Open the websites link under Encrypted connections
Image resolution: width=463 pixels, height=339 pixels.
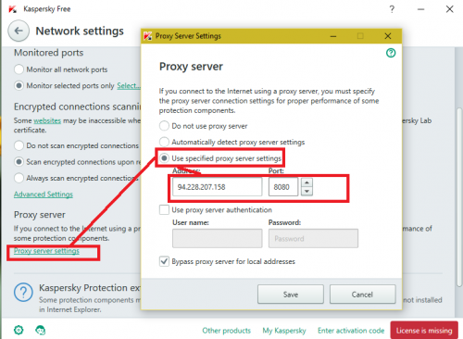47,120
